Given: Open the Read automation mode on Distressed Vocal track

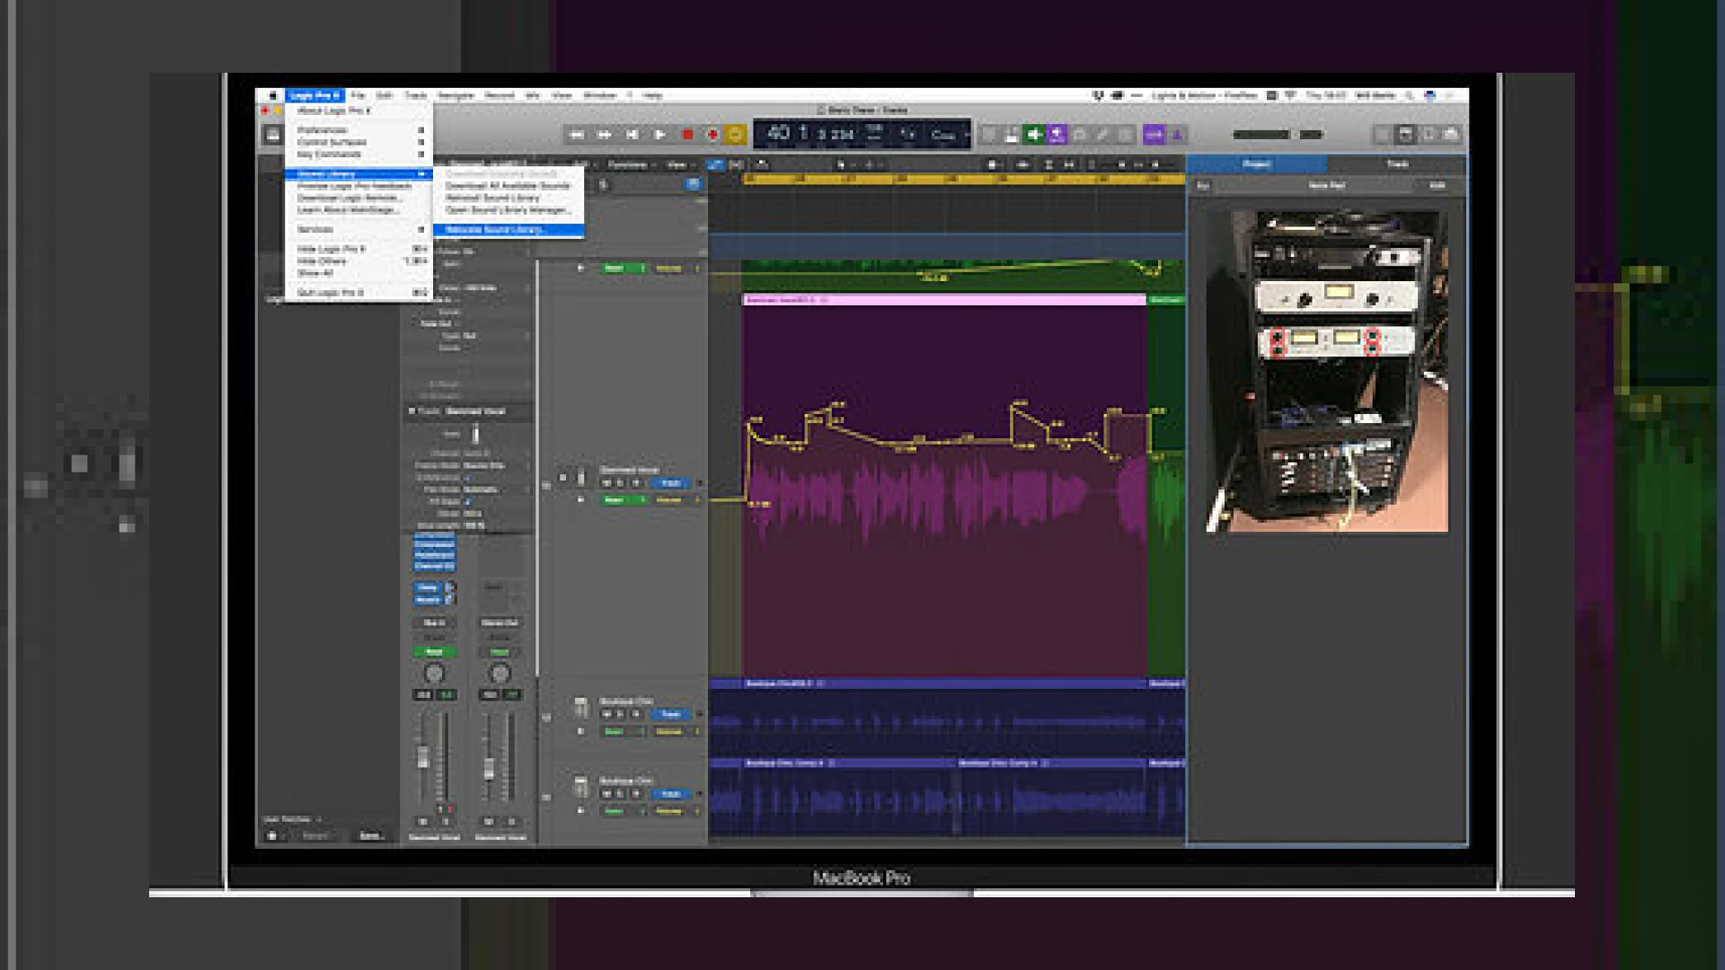Looking at the screenshot, I should pos(624,499).
